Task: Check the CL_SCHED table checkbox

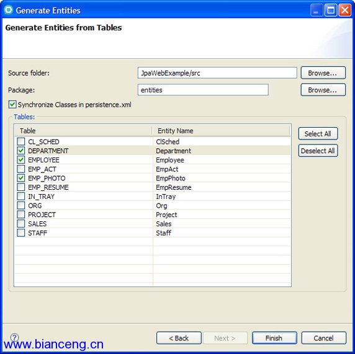Action: tap(21, 141)
